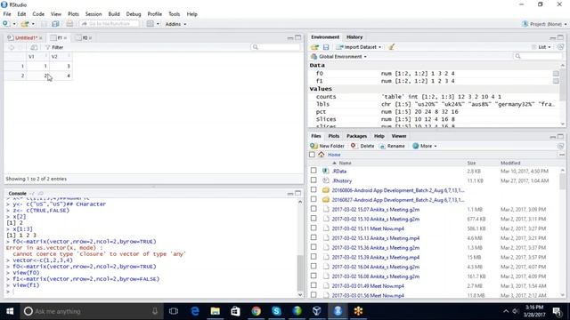This screenshot has width=570, height=320.
Task: Click the Environment search field
Action: coord(538,57)
